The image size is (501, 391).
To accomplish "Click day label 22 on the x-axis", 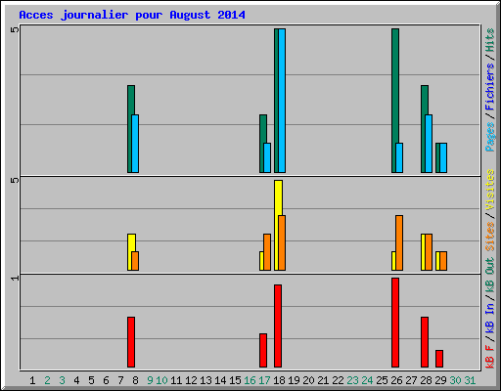I will 338,380.
